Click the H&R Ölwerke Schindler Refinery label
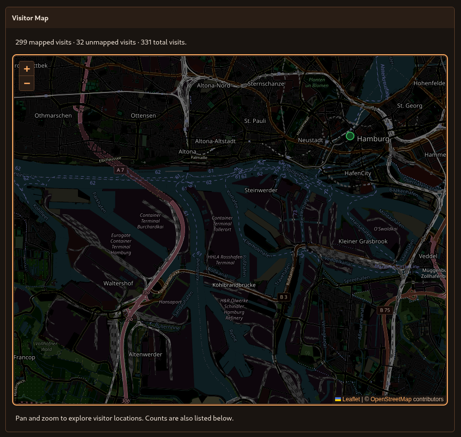 pyautogui.click(x=234, y=309)
